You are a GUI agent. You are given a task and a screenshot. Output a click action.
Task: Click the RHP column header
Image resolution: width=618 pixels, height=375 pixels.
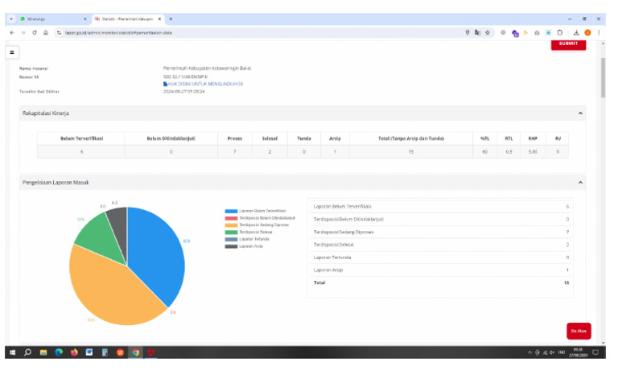point(533,138)
